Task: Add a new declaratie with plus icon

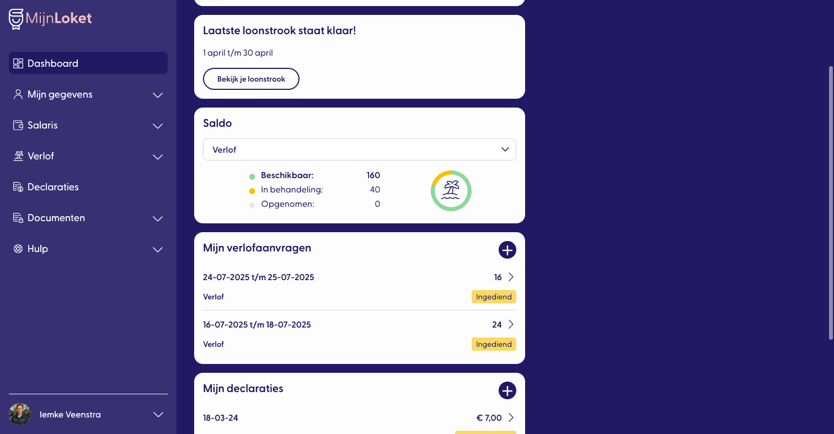Action: (x=507, y=390)
